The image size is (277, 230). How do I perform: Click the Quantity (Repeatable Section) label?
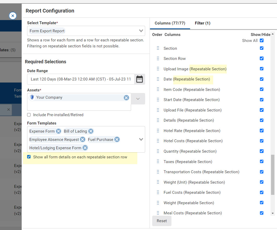coord(190,151)
